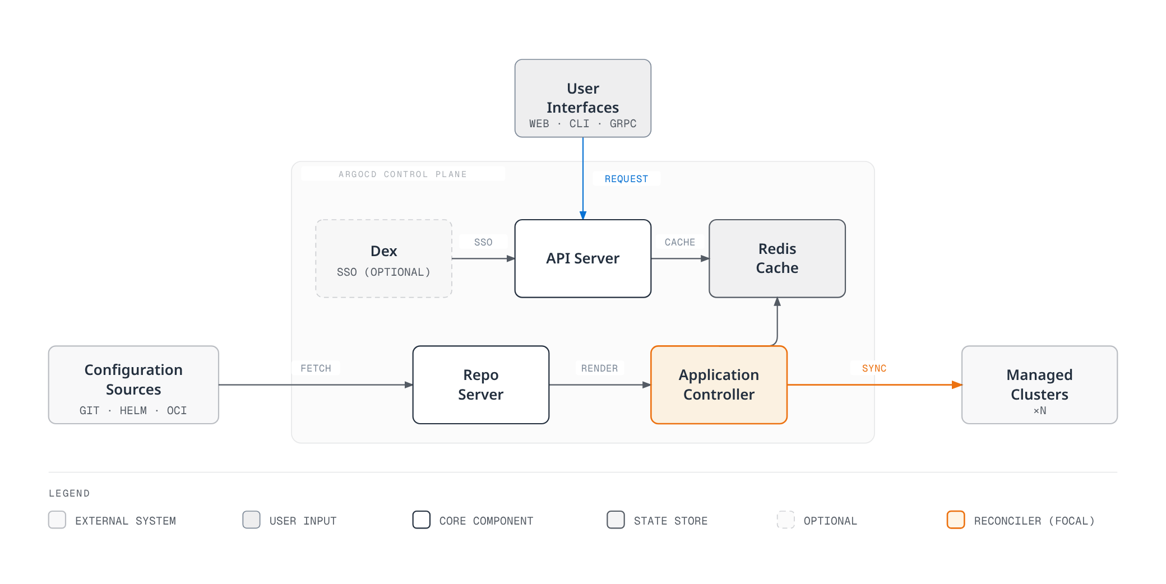Click the ×N text under Managed Clusters

click(1040, 410)
